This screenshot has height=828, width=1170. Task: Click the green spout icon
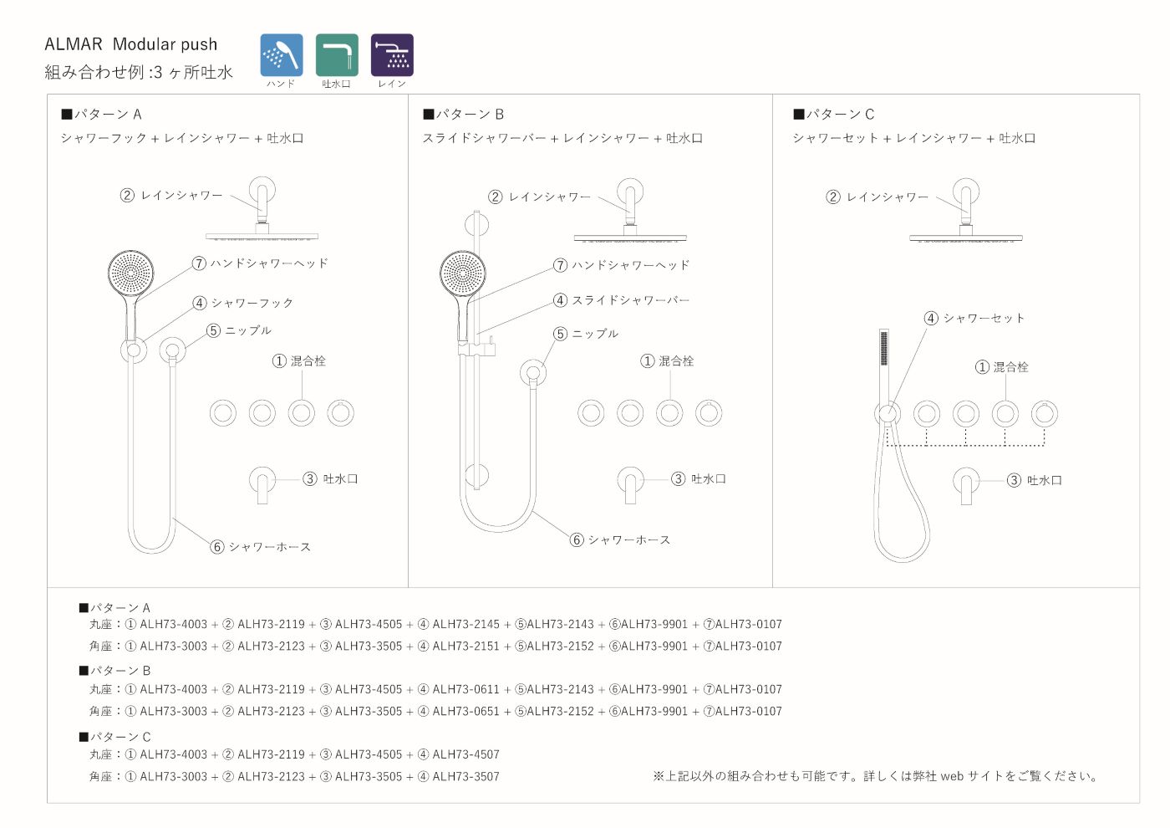(337, 55)
